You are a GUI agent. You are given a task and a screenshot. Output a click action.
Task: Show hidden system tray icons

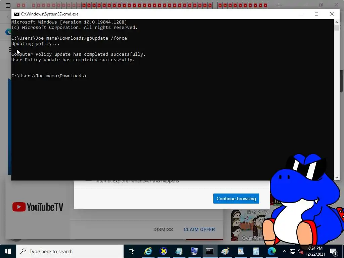284,251
